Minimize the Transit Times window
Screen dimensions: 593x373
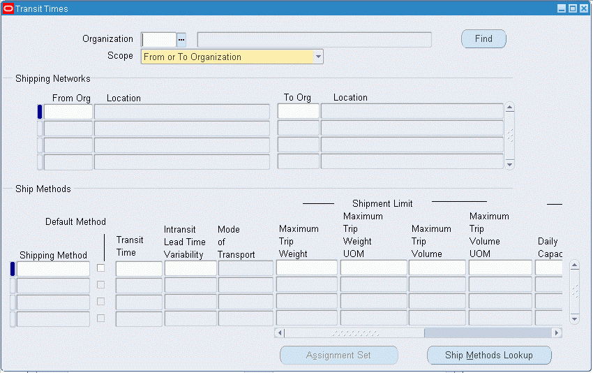click(562, 8)
